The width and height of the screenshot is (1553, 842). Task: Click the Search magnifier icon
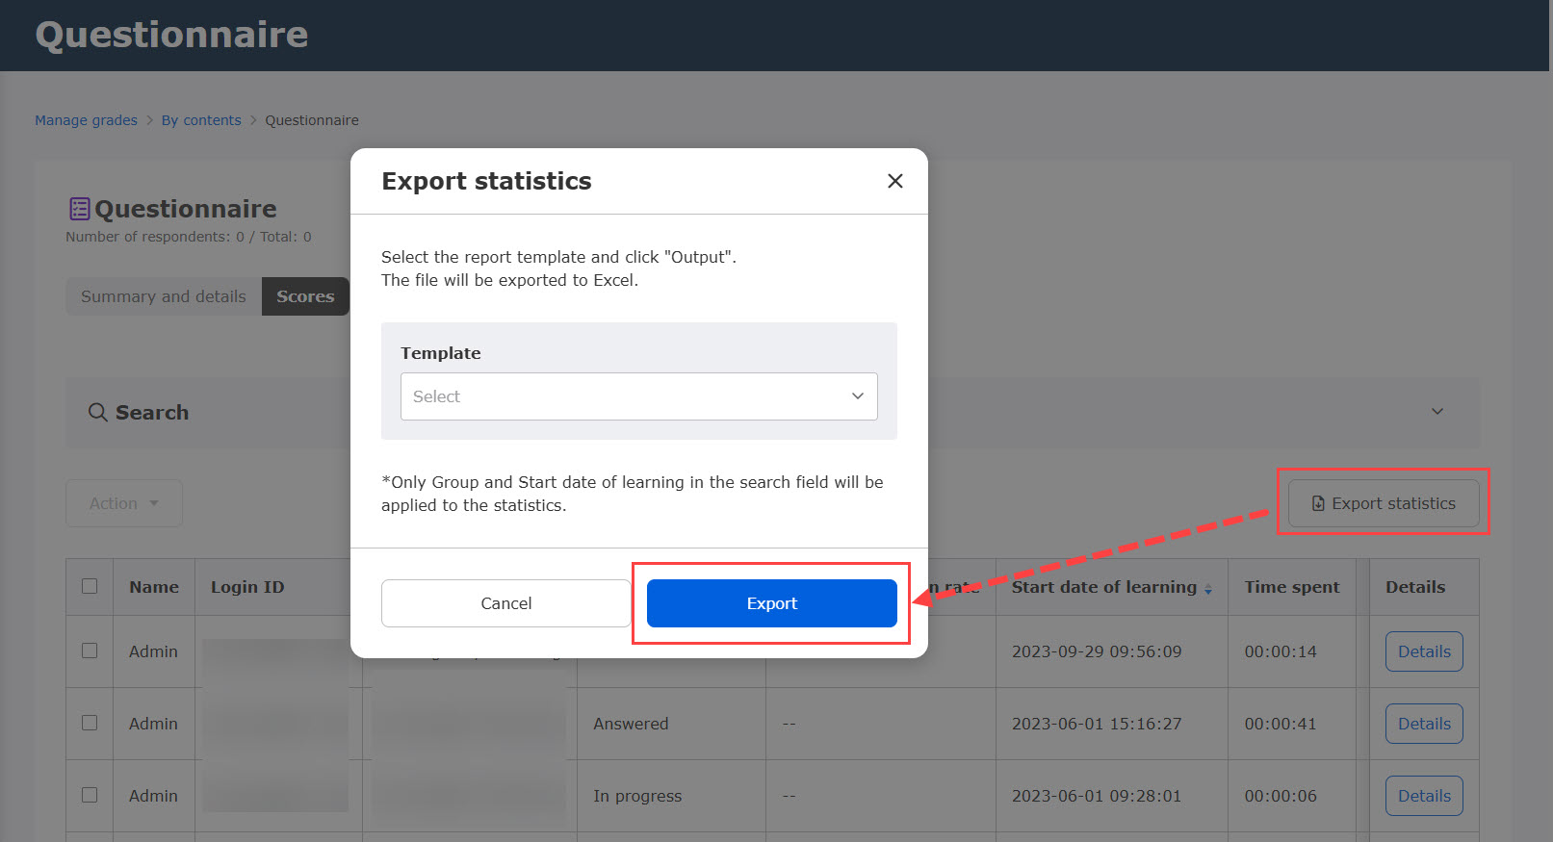[x=97, y=412]
